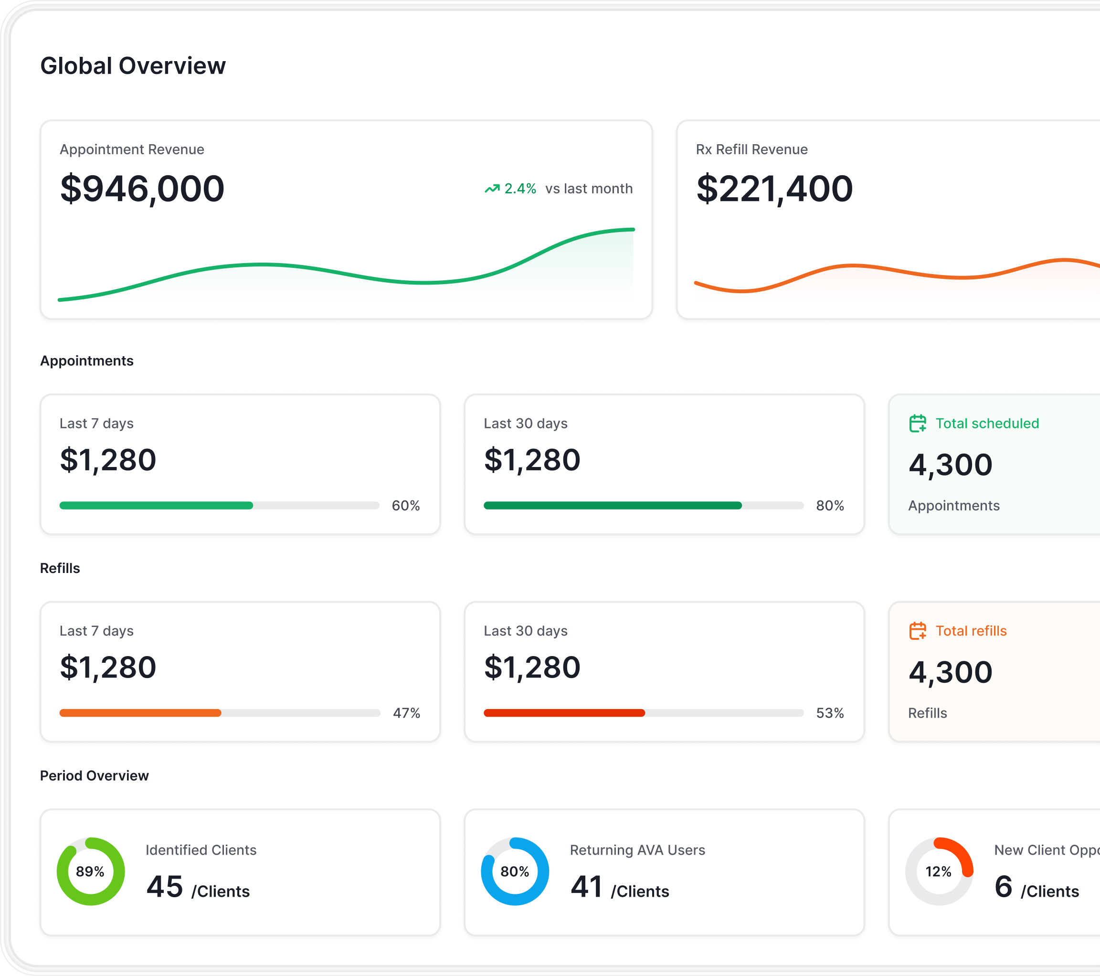
Task: Click the 'vs last month' text
Action: point(589,189)
